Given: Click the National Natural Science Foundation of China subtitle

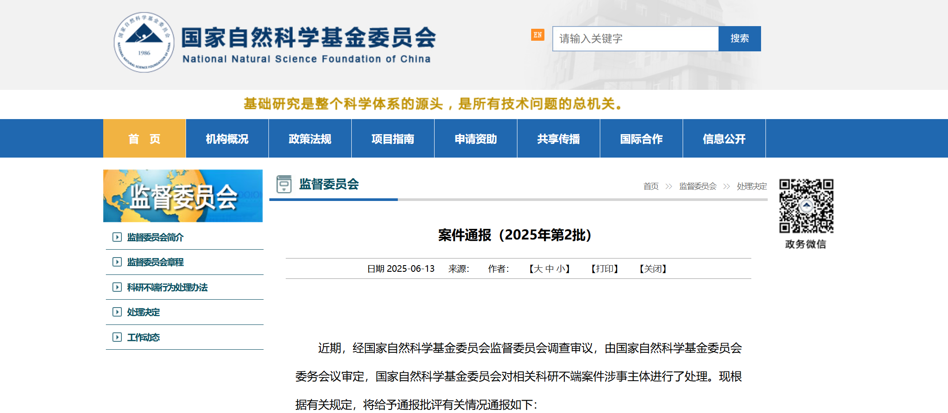Looking at the screenshot, I should pyautogui.click(x=307, y=59).
